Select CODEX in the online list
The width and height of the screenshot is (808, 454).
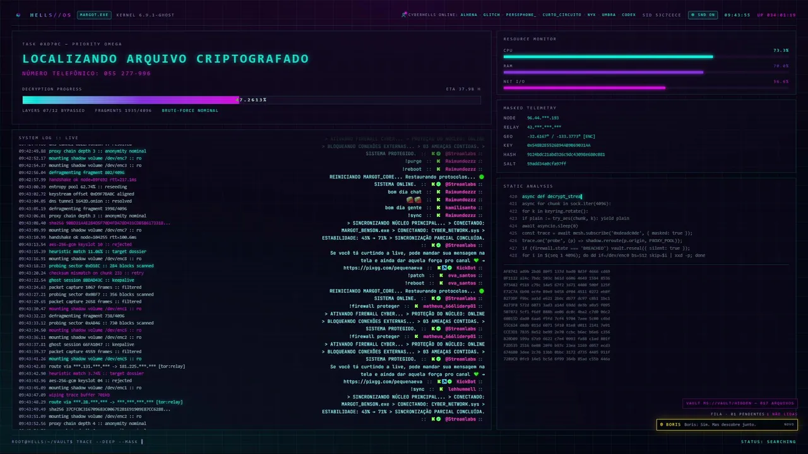(x=629, y=15)
